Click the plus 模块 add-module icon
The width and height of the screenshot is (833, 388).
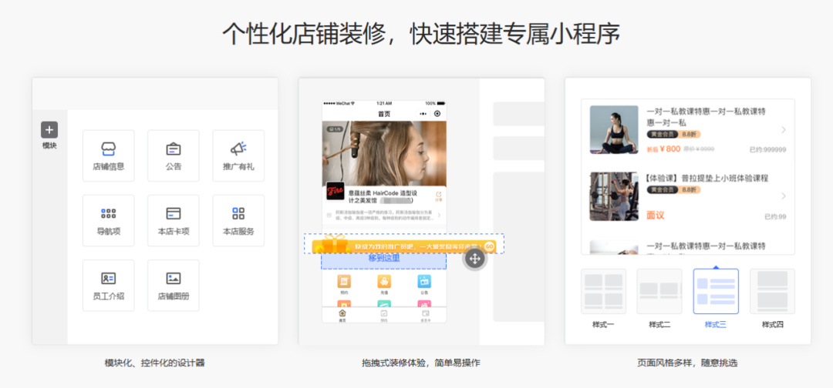[x=49, y=130]
